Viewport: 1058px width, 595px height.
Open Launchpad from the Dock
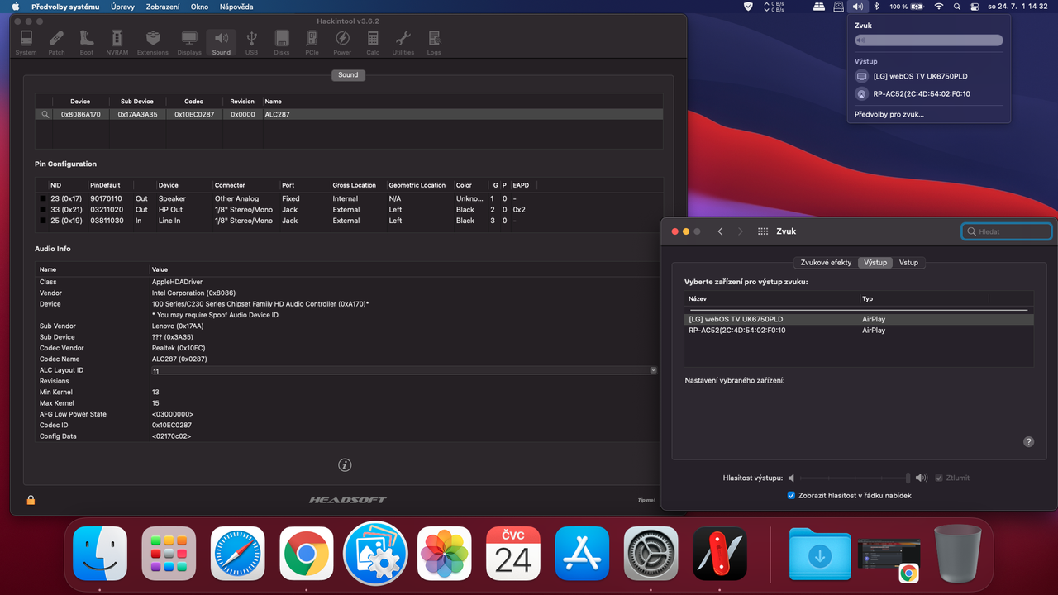pyautogui.click(x=169, y=553)
